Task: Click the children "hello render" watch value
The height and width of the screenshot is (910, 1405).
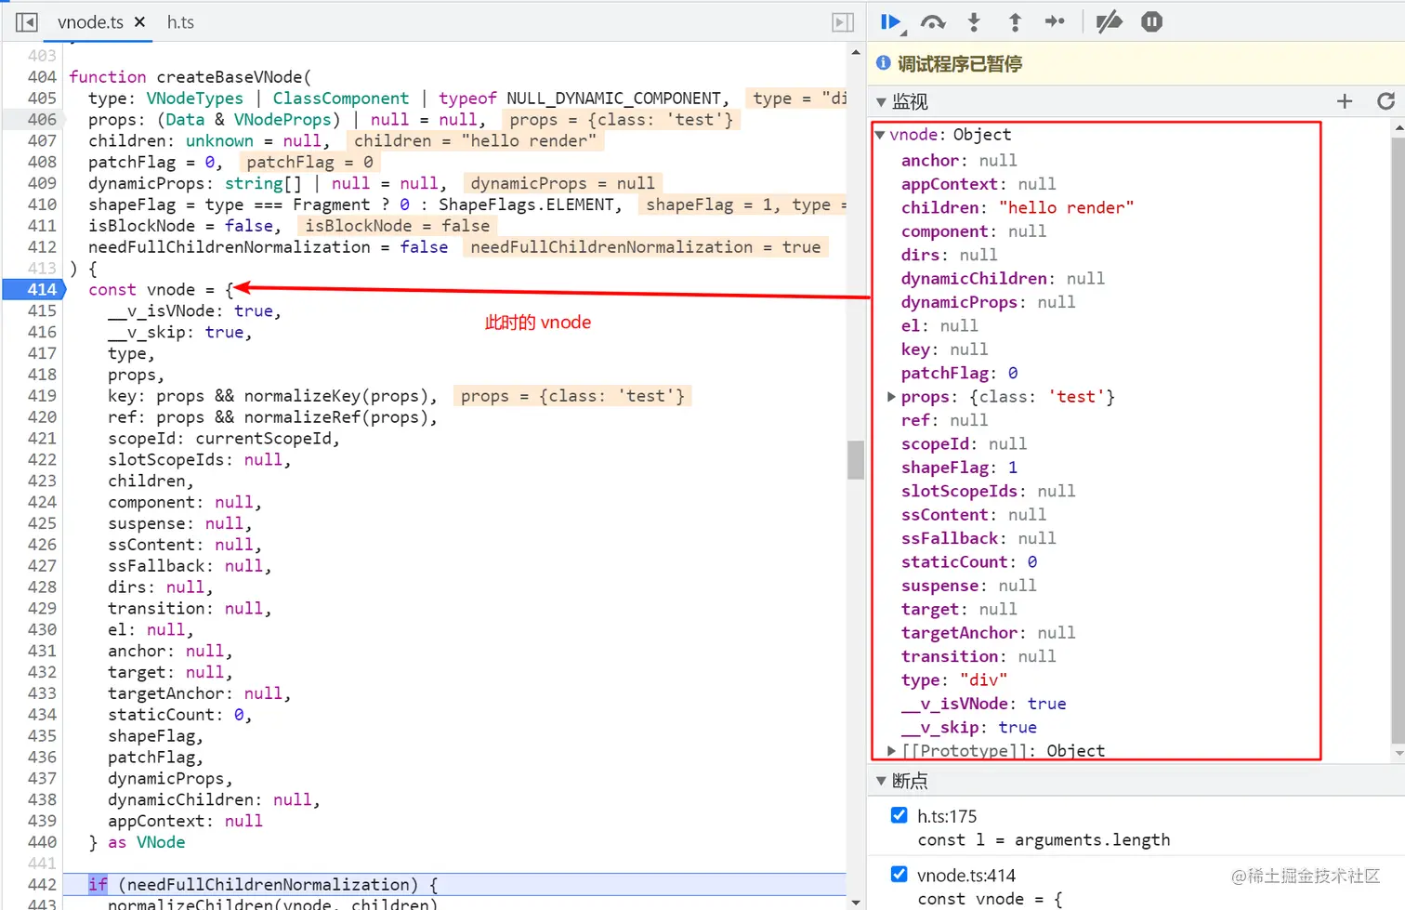Action: (x=1066, y=208)
